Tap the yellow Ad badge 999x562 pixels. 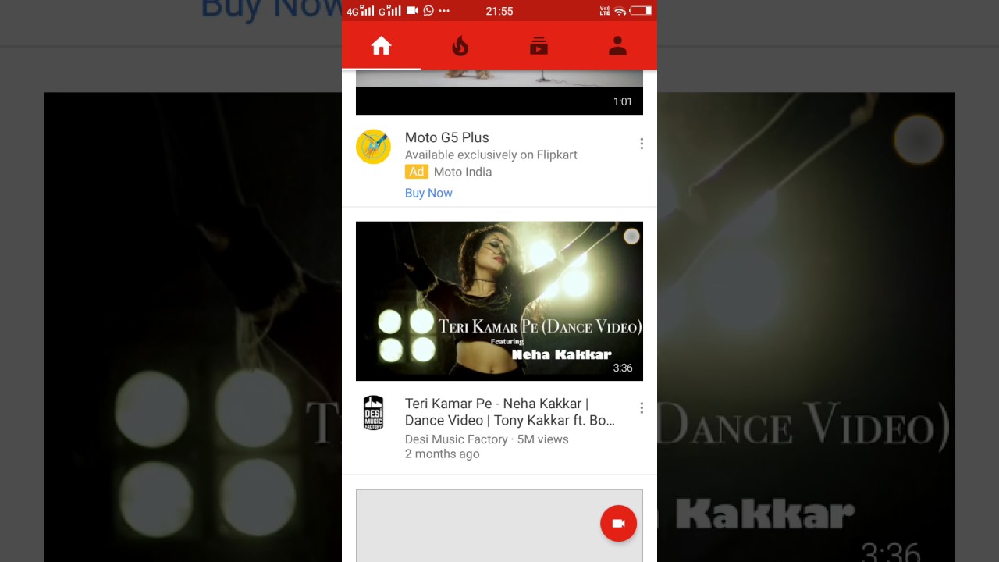tap(416, 172)
